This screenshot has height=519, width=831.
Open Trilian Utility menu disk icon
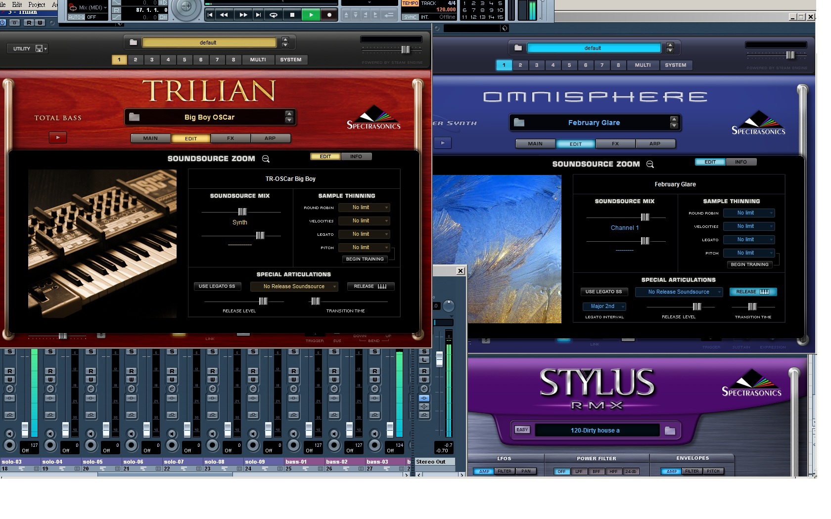click(x=39, y=48)
